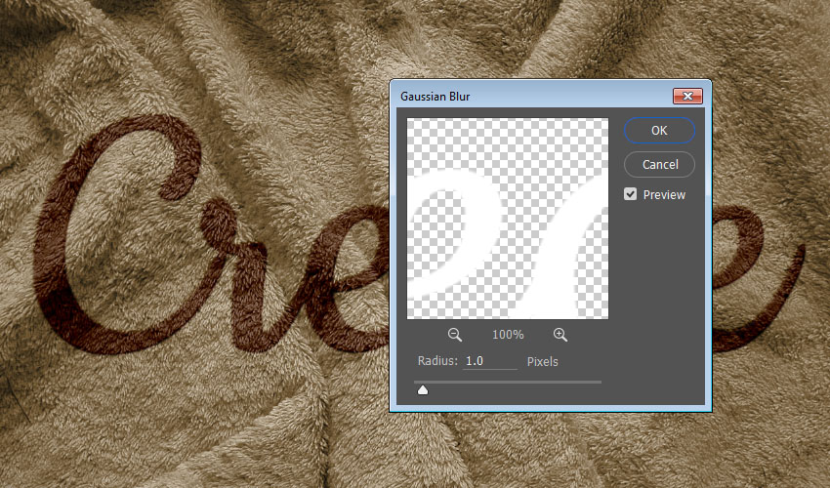The image size is (830, 488).
Task: Click the zoom in magnifier icon
Action: (560, 334)
